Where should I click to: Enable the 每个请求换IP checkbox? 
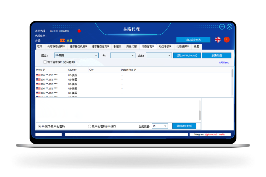coord(45,62)
